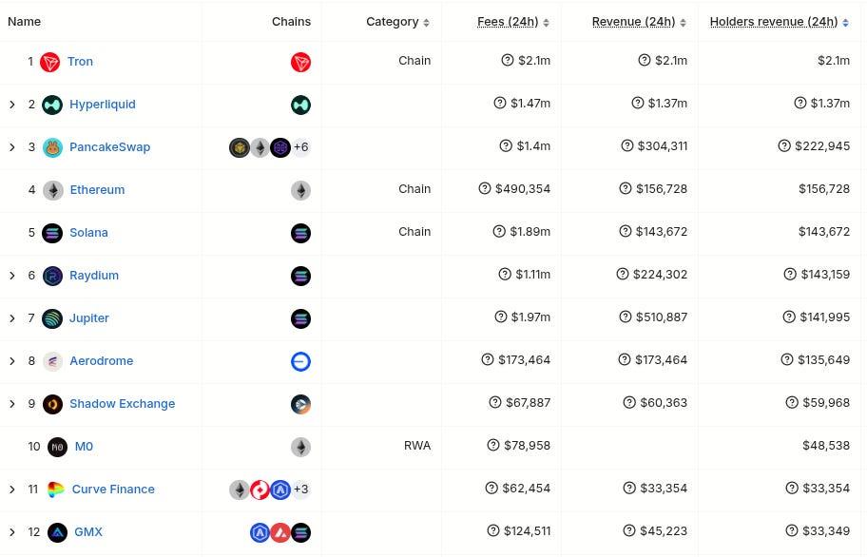Click help icon beside Tron's $2.1m fees
Screen dimensions: 867x557
(x=508, y=61)
